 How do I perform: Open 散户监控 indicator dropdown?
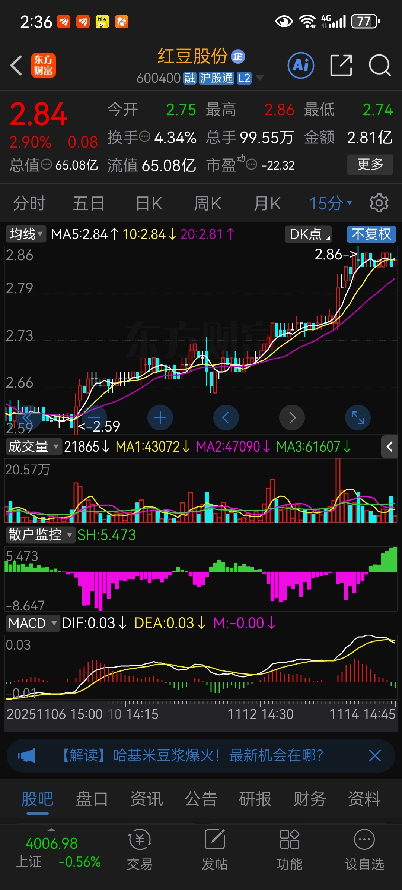click(x=40, y=535)
